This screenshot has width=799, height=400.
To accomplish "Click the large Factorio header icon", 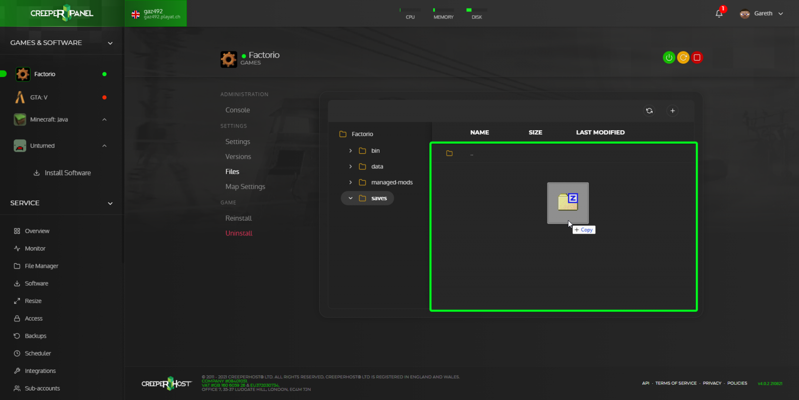I will (229, 59).
